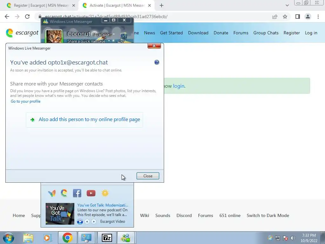Open Home footer link

[x=19, y=215]
